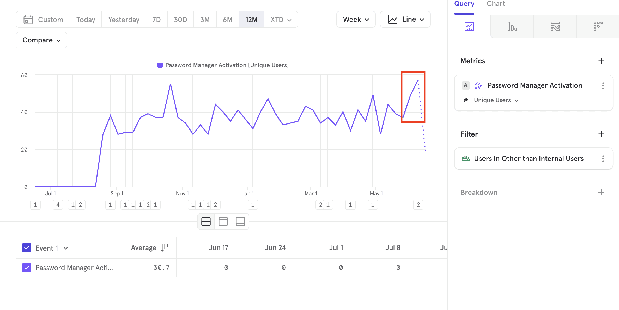Viewport: 619px width, 310px height.
Task: Click the annotation marker 2 at chart's end
Action: (x=418, y=205)
